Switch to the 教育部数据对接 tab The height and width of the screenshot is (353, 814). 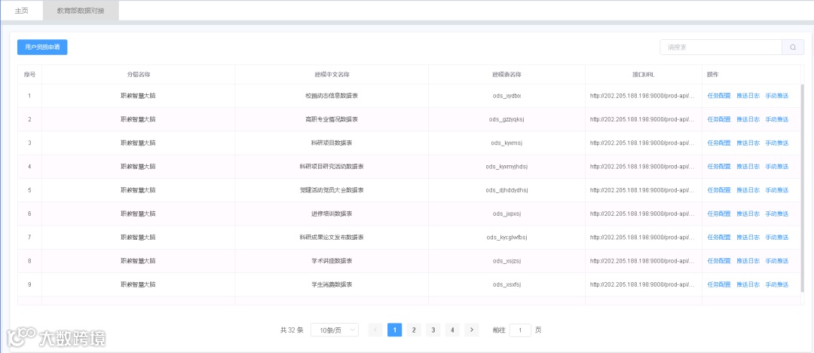[x=81, y=11]
